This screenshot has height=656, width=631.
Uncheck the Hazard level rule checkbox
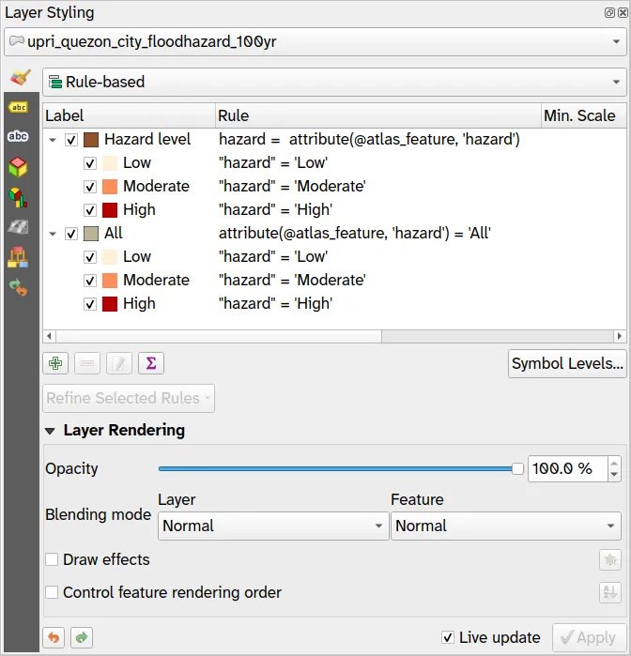click(71, 140)
